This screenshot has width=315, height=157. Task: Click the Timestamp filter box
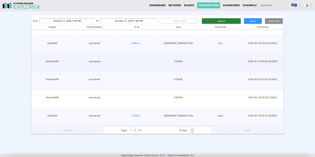click(262, 33)
